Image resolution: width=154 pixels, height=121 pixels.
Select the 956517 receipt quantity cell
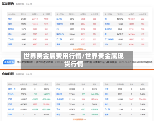[24, 99]
